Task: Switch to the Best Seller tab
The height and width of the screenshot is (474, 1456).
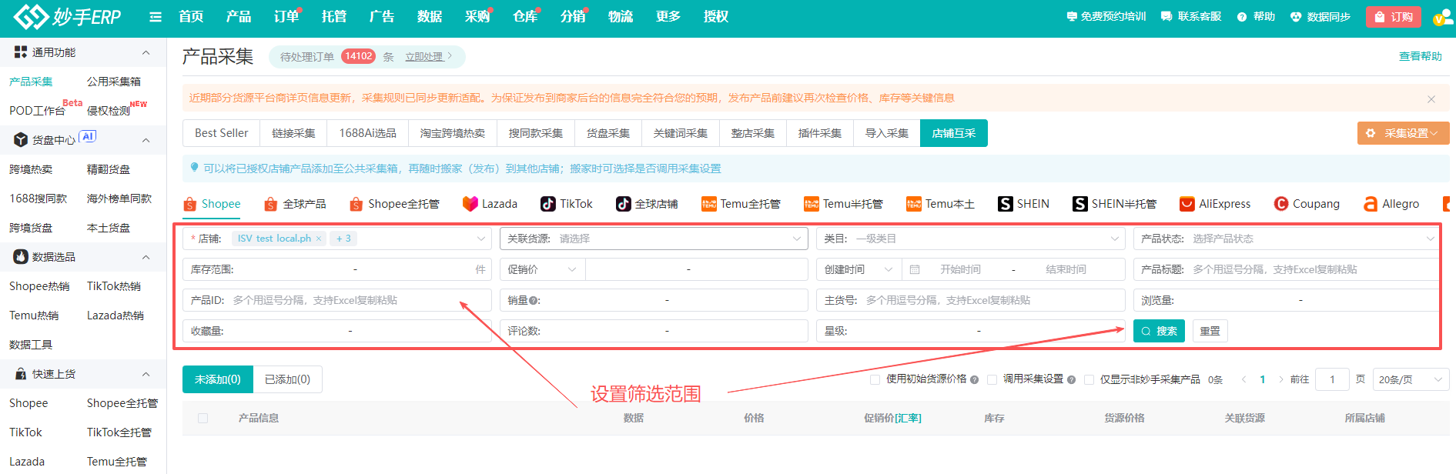Action: [222, 133]
